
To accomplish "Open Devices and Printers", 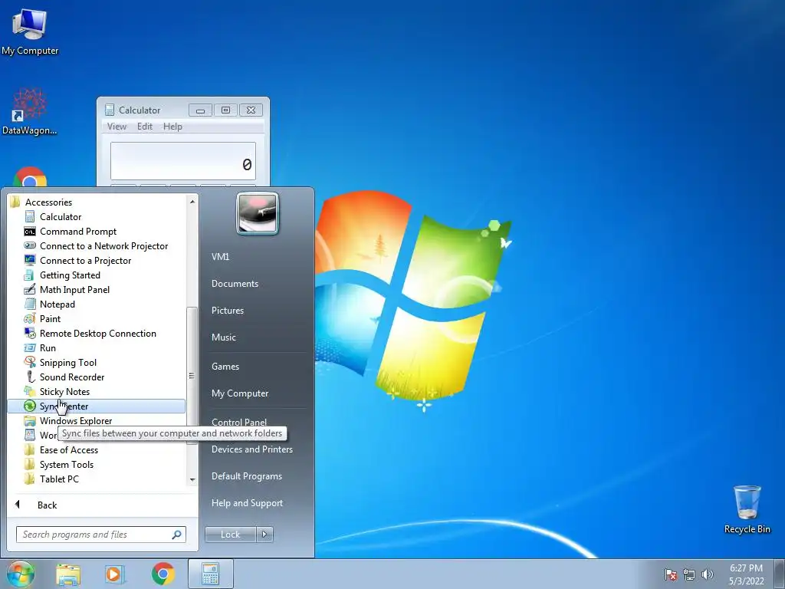I will pyautogui.click(x=251, y=449).
